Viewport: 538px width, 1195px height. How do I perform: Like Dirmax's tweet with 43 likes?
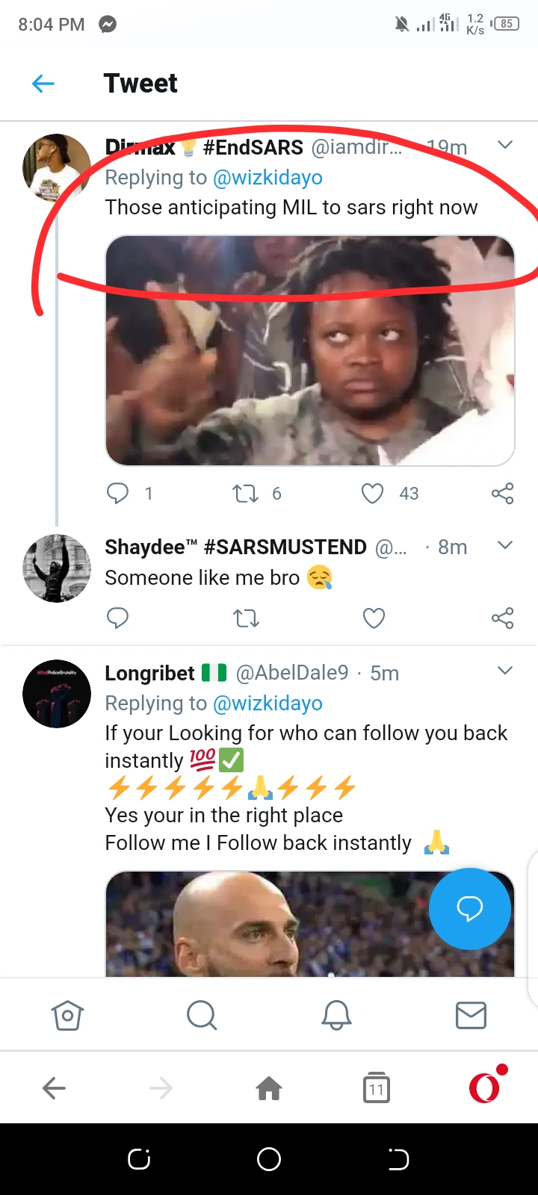coord(373,493)
